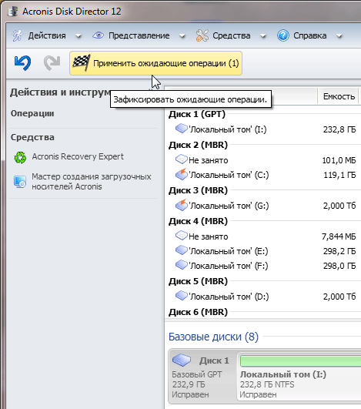Image resolution: width=361 pixels, height=409 pixels.
Task: Select the Диск 6 (MBR) group header
Action: [198, 312]
